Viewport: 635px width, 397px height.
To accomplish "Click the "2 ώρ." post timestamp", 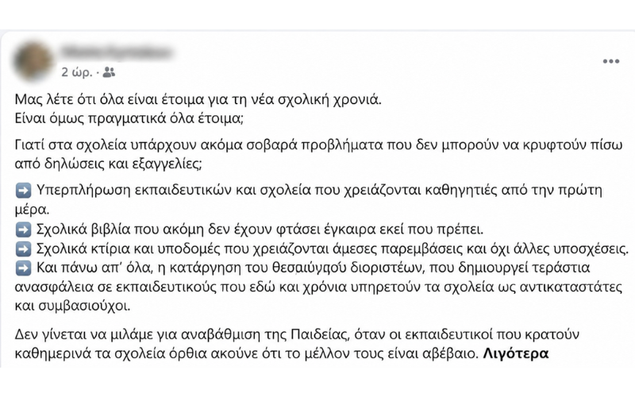I will coord(77,72).
